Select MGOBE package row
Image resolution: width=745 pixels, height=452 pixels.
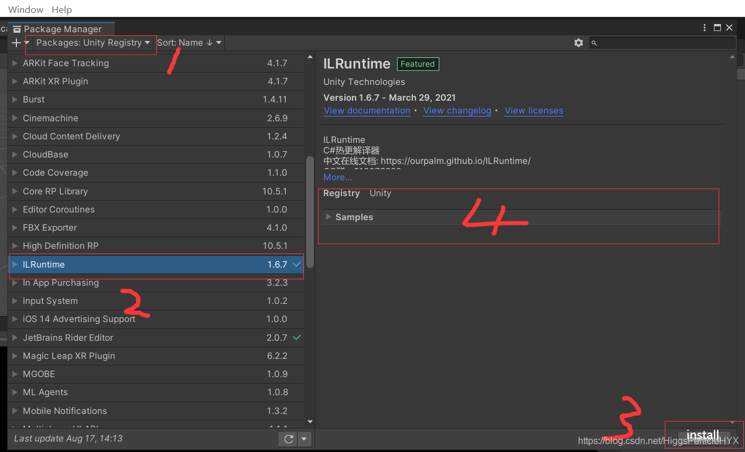pyautogui.click(x=156, y=374)
